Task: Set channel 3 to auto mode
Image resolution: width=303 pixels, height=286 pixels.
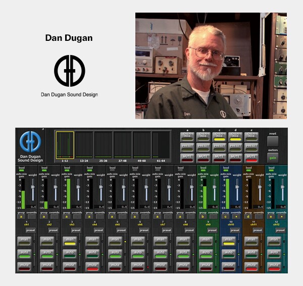Action: (x=71, y=252)
